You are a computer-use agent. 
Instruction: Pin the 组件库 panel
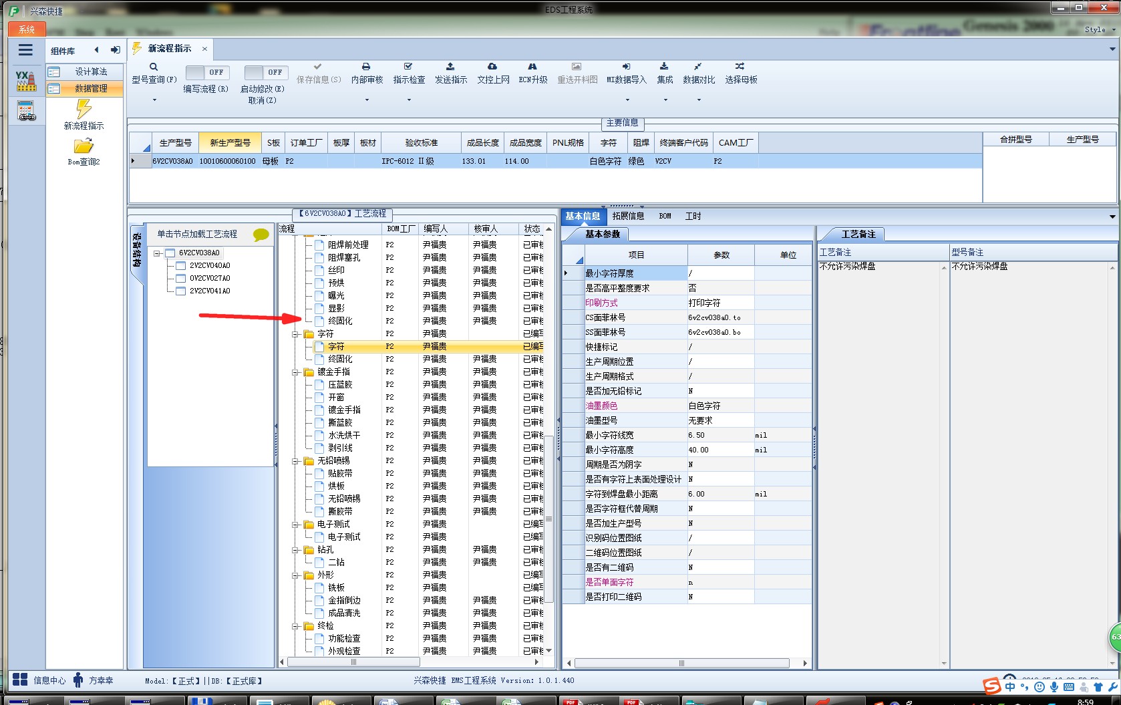point(116,50)
